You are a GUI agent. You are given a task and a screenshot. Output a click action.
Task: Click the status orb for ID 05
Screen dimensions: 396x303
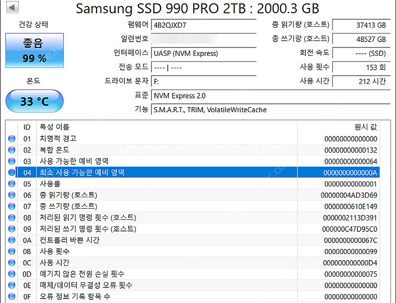[x=11, y=184]
